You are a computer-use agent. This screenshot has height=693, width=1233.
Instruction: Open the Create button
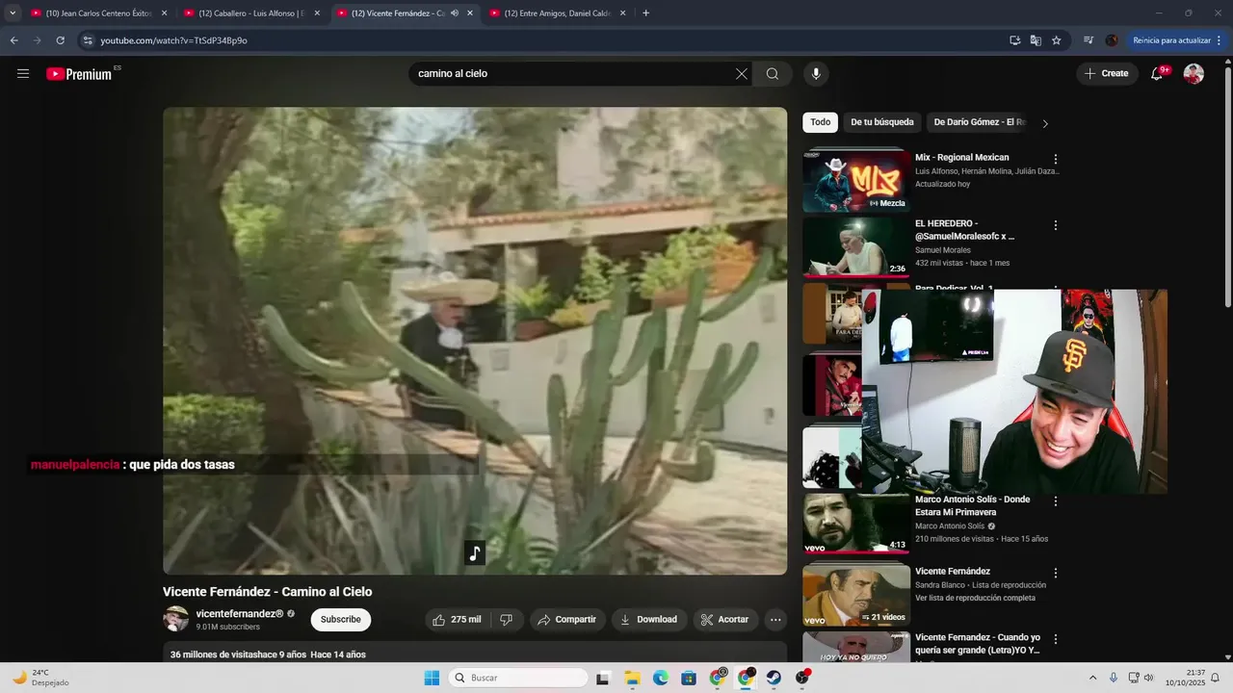[x=1107, y=74]
